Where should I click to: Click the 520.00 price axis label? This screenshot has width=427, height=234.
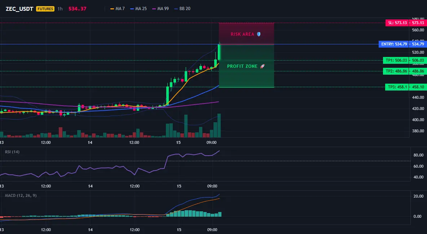(418, 52)
